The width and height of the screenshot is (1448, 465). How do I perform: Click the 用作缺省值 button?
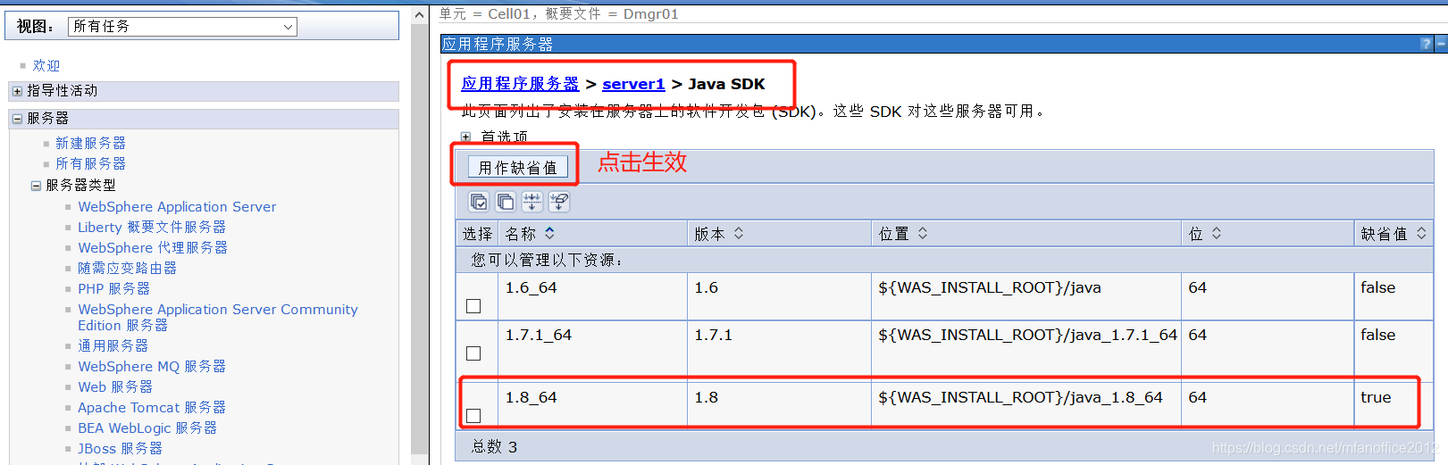pyautogui.click(x=517, y=167)
